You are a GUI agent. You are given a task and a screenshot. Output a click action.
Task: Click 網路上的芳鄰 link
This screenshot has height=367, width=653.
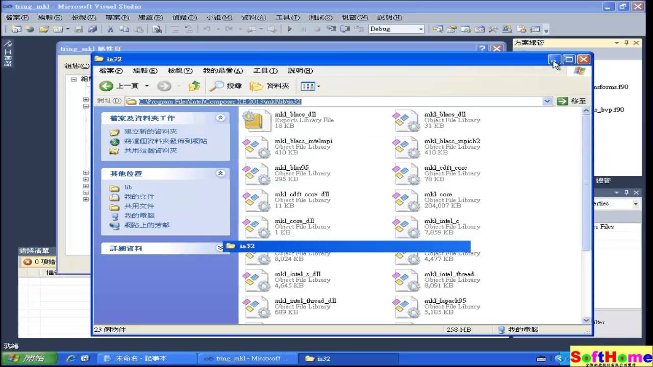click(147, 225)
